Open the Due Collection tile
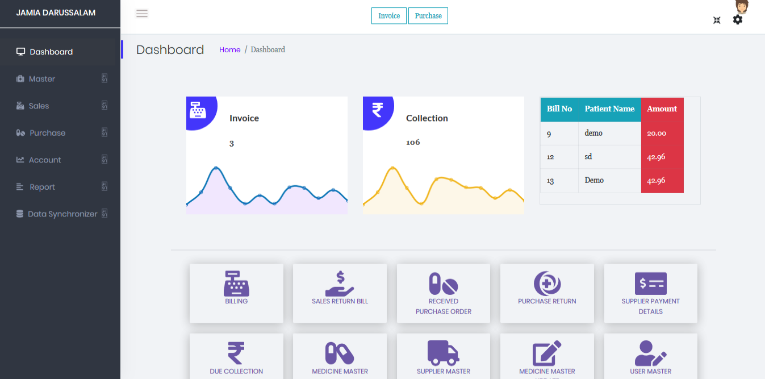This screenshot has height=379, width=765. coord(236,356)
